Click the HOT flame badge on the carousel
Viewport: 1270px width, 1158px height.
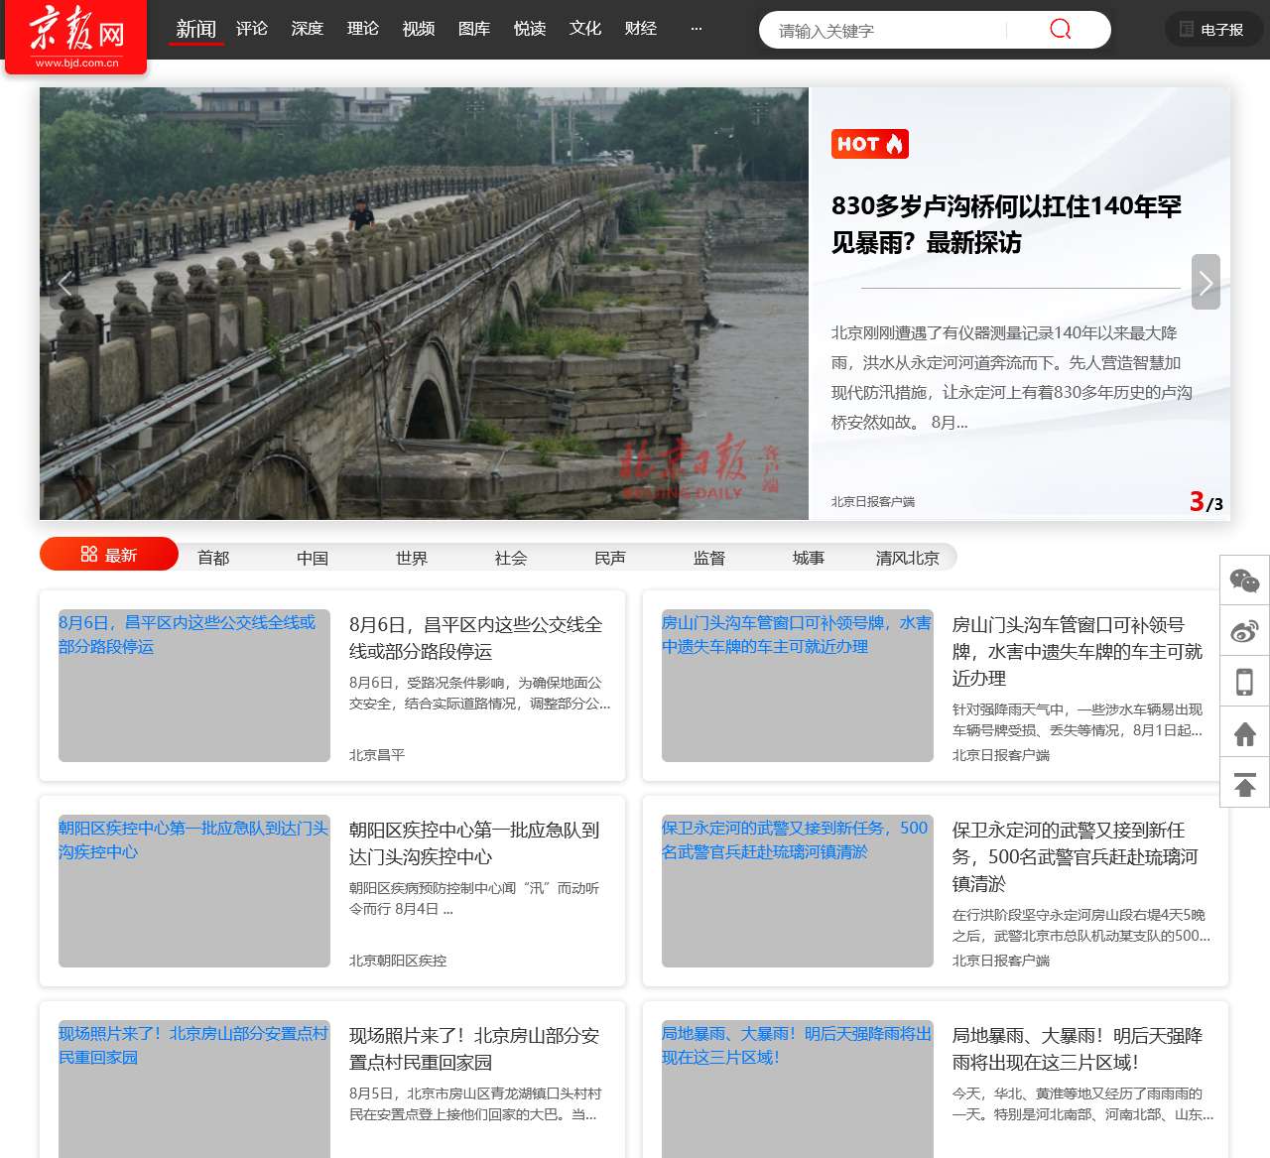869,144
